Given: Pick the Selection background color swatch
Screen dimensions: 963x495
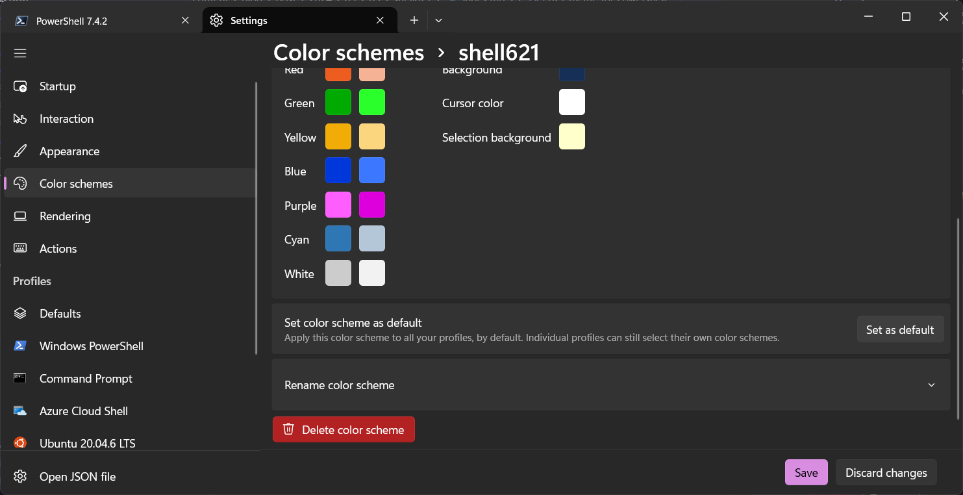Looking at the screenshot, I should (571, 137).
